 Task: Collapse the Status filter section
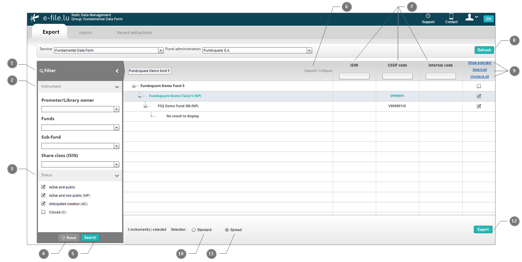click(117, 176)
